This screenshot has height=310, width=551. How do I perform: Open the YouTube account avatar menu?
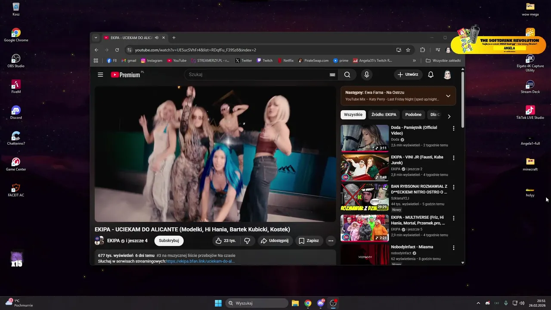click(447, 74)
